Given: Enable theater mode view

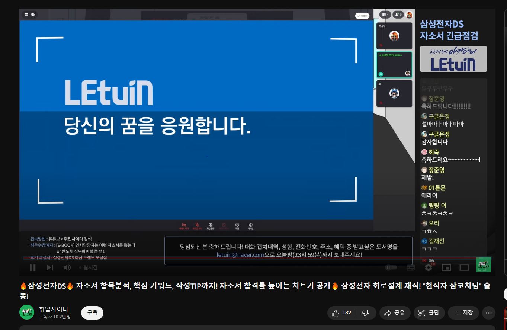Looking at the screenshot, I should 464,267.
